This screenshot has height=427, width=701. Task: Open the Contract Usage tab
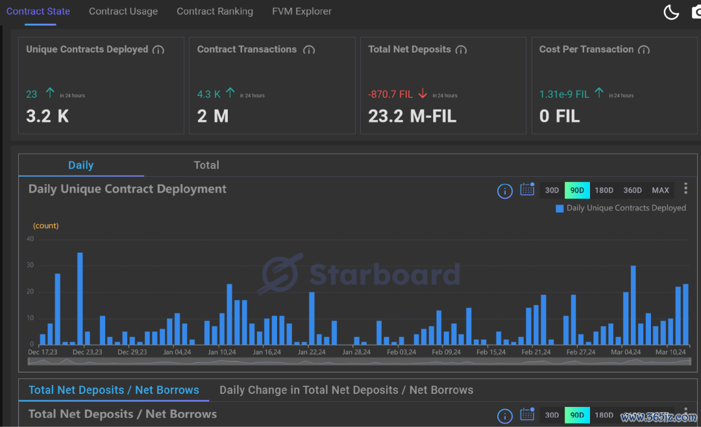pyautogui.click(x=123, y=12)
